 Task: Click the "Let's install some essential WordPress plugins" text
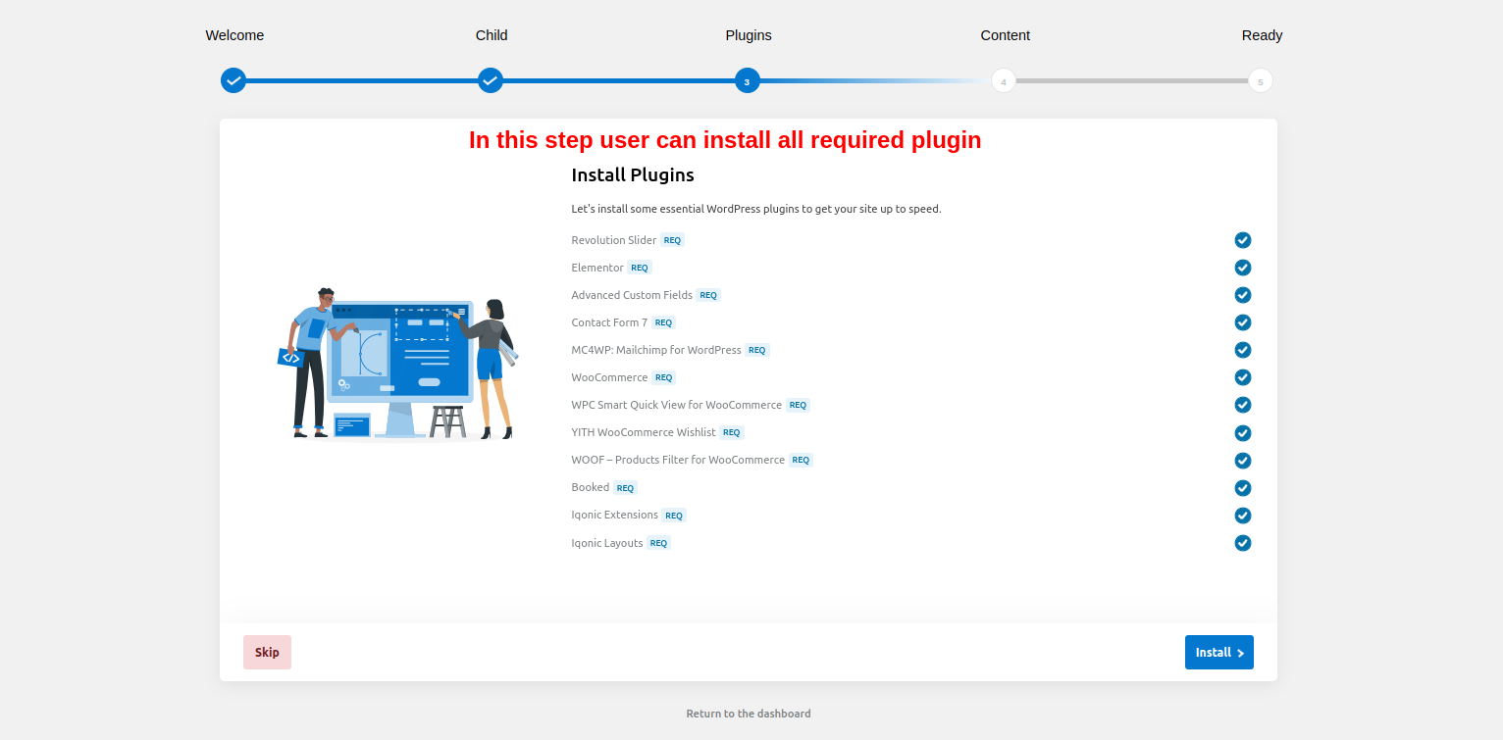click(x=756, y=209)
